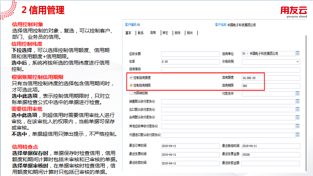Switch to the 信用 tab
The image size is (313, 176).
click(153, 33)
